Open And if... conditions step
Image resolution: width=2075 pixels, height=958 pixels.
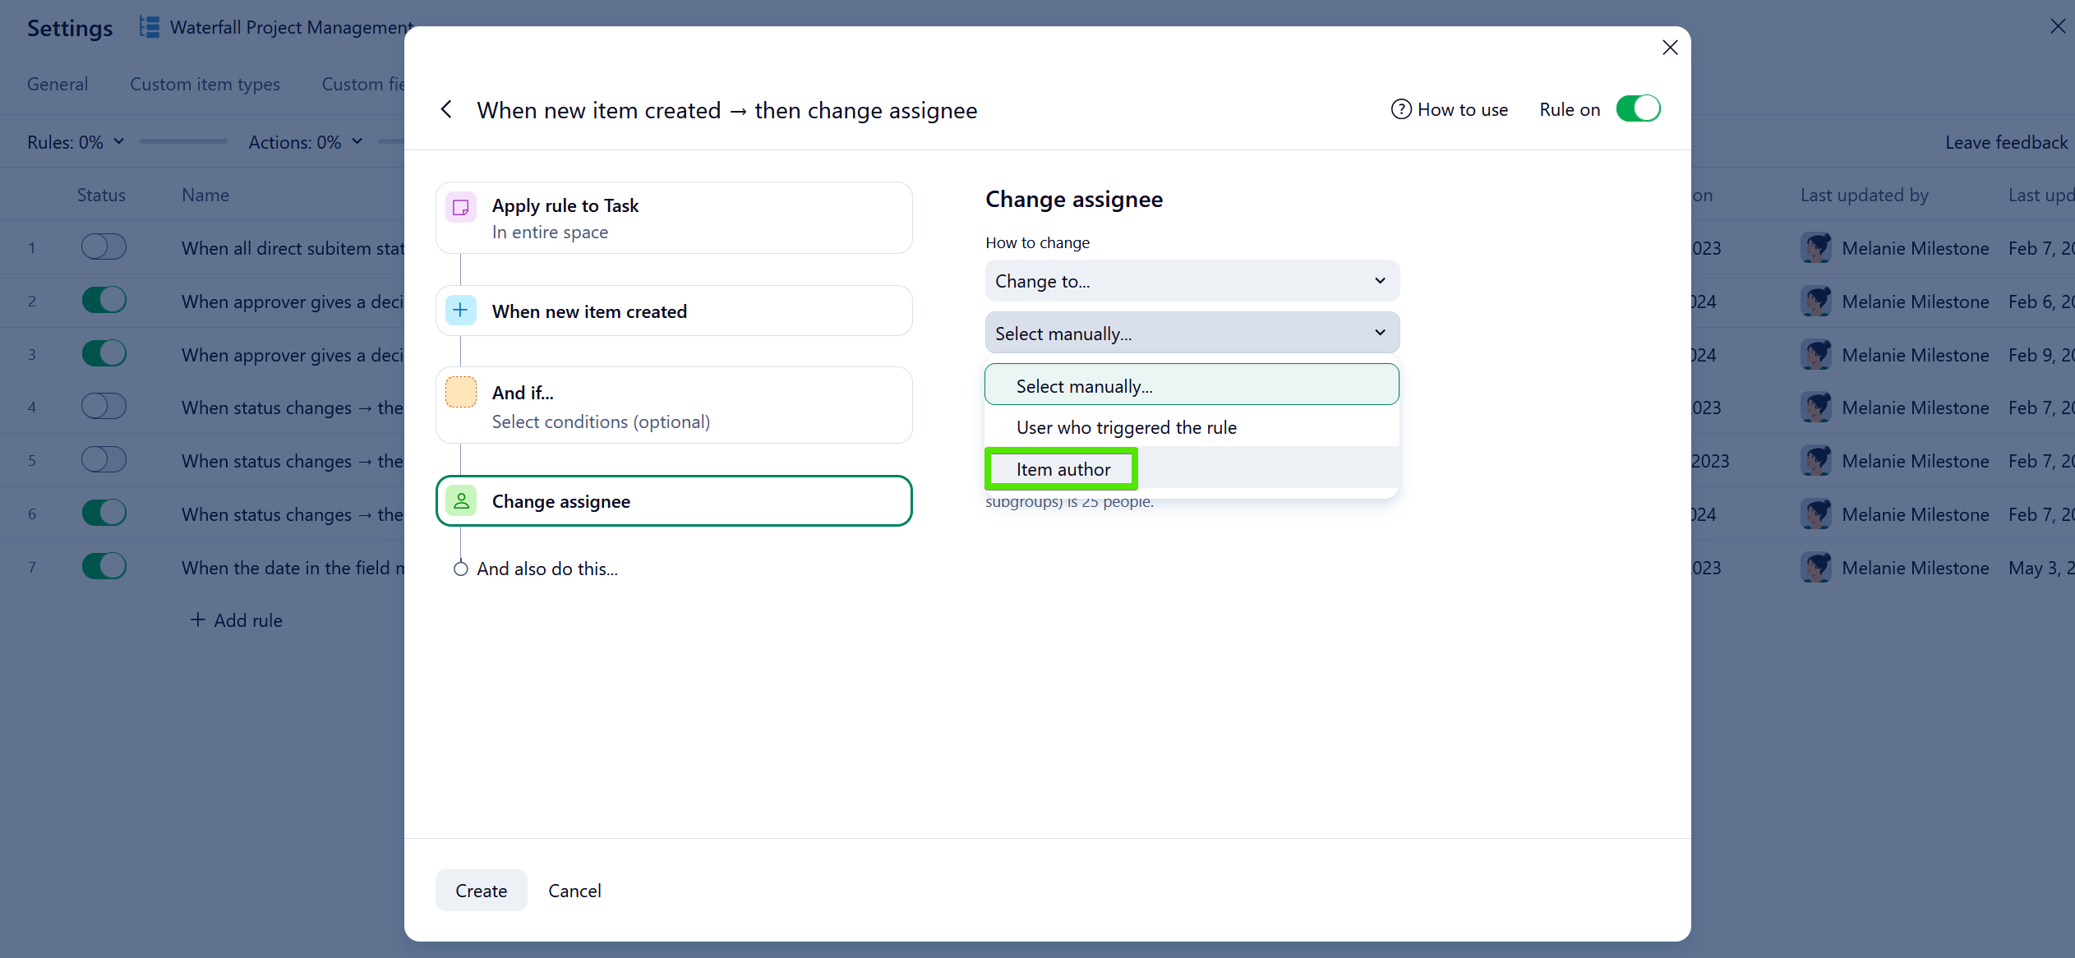coord(674,405)
